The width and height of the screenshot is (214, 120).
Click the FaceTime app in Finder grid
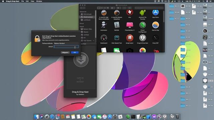click(x=117, y=50)
